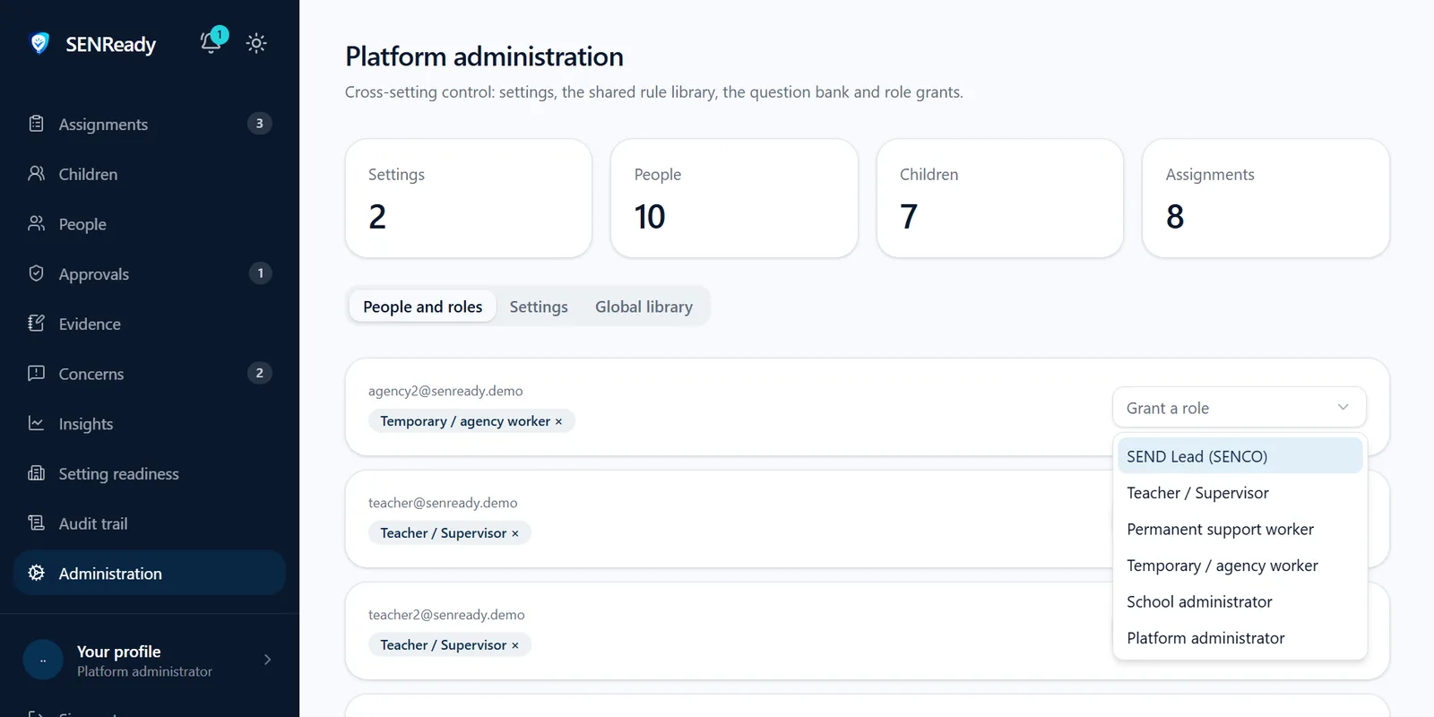The height and width of the screenshot is (717, 1434).
Task: Expand Your profile with the chevron
Action: pos(267,660)
